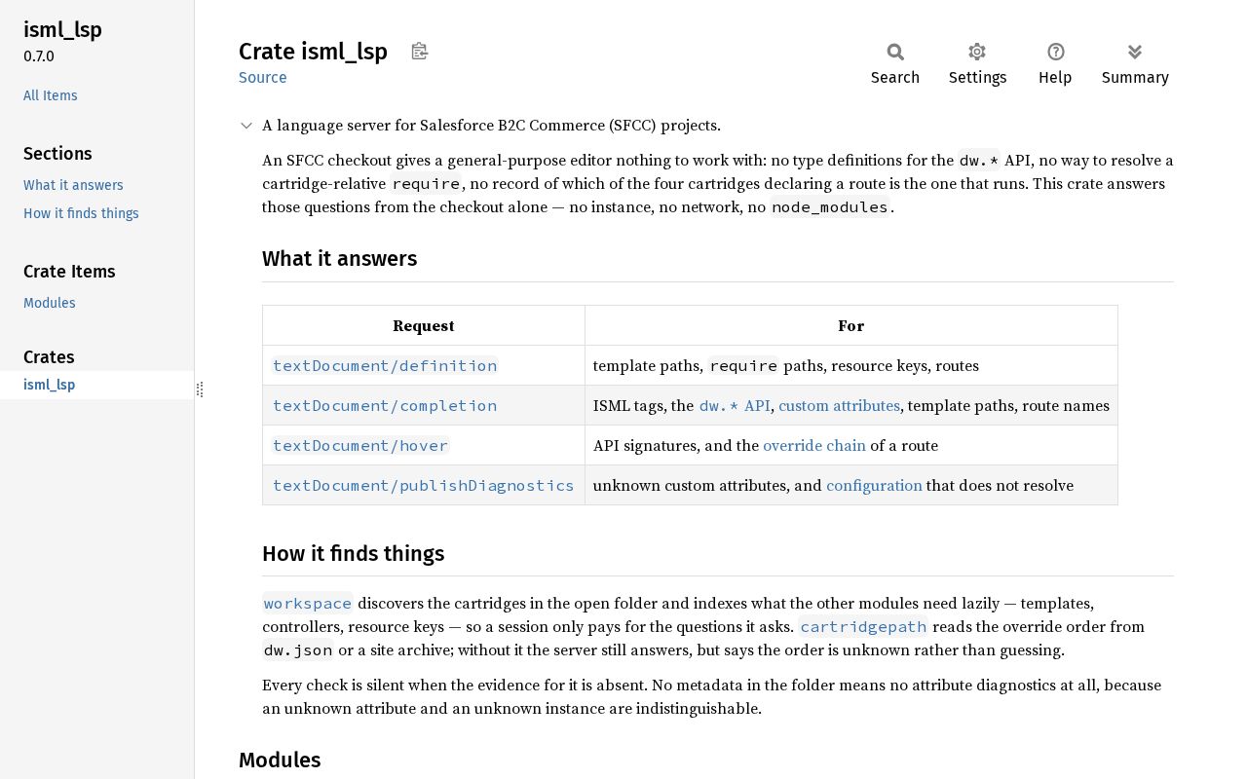This screenshot has height=779, width=1247.
Task: Open the Settings gear
Action: pos(977,64)
